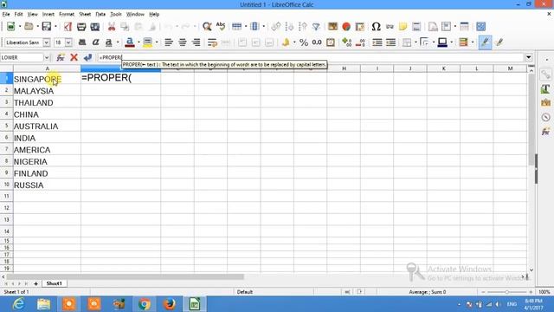The image size is (554, 312).
Task: Delete decimal place icon
Action: pyautogui.click(x=360, y=42)
